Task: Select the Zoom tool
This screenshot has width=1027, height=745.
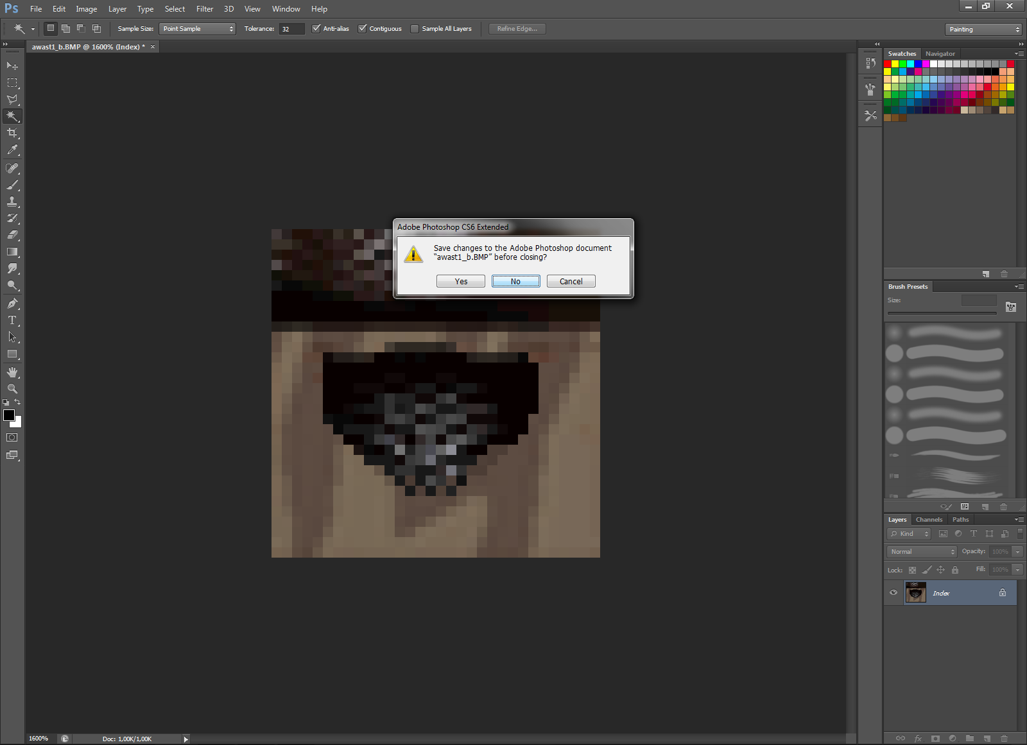Action: click(12, 389)
